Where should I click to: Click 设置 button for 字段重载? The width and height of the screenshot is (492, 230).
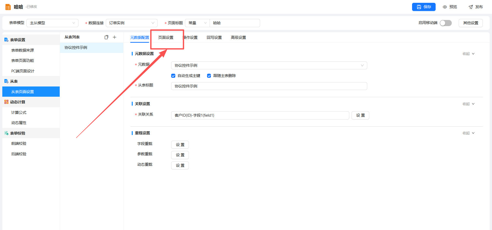pos(180,145)
